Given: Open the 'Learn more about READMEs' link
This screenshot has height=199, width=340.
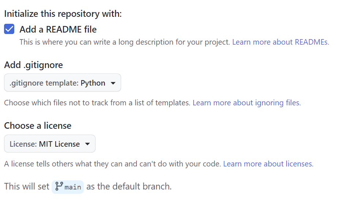Looking at the screenshot, I should tap(280, 42).
